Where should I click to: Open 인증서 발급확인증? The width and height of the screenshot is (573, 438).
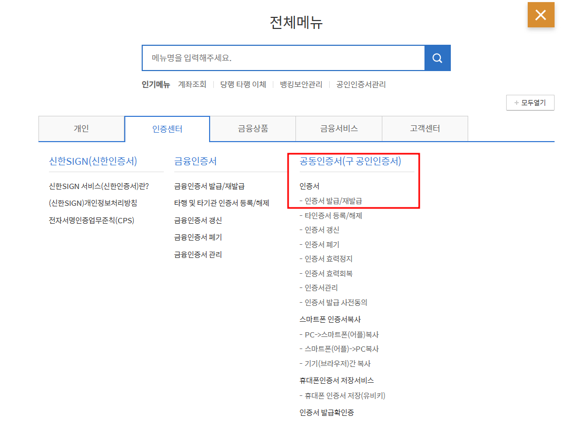click(327, 412)
